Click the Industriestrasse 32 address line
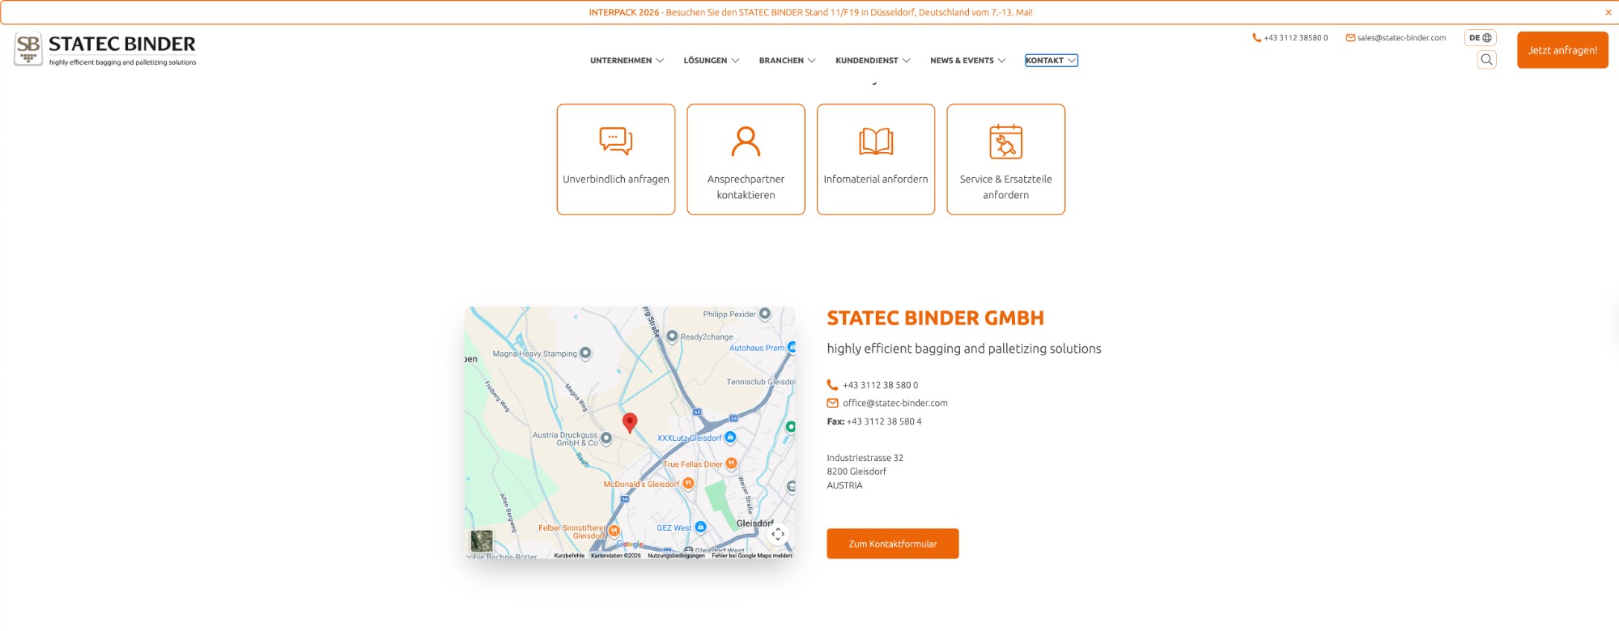Screen dimensions: 1619x631 pyautogui.click(x=865, y=458)
